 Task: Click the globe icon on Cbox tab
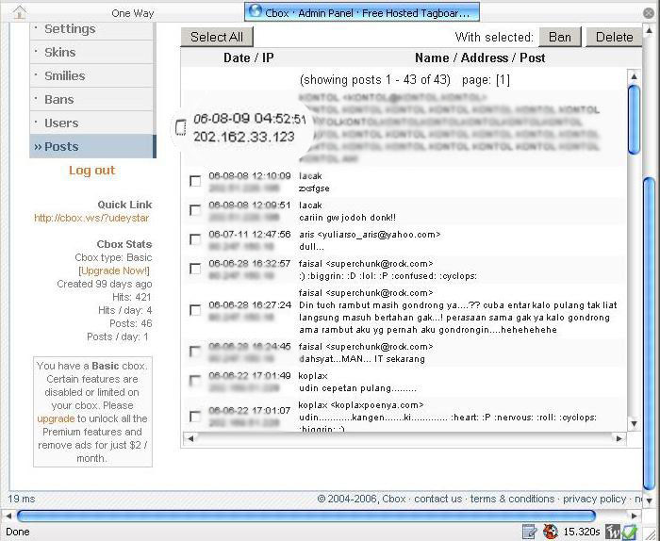256,11
